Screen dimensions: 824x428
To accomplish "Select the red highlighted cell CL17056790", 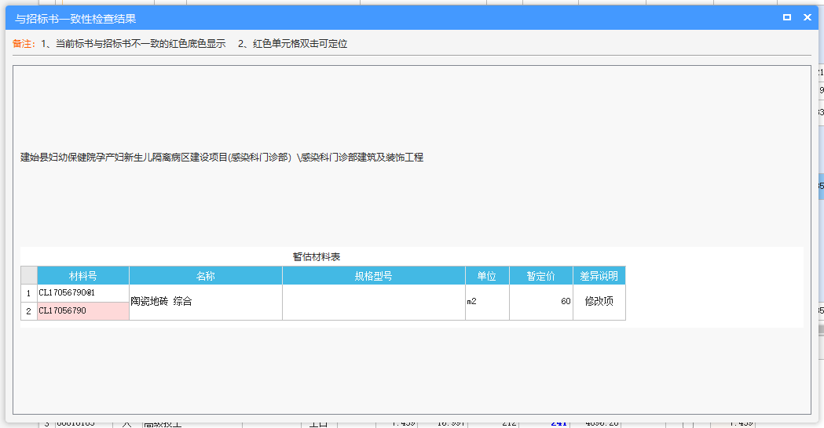I will coord(83,311).
